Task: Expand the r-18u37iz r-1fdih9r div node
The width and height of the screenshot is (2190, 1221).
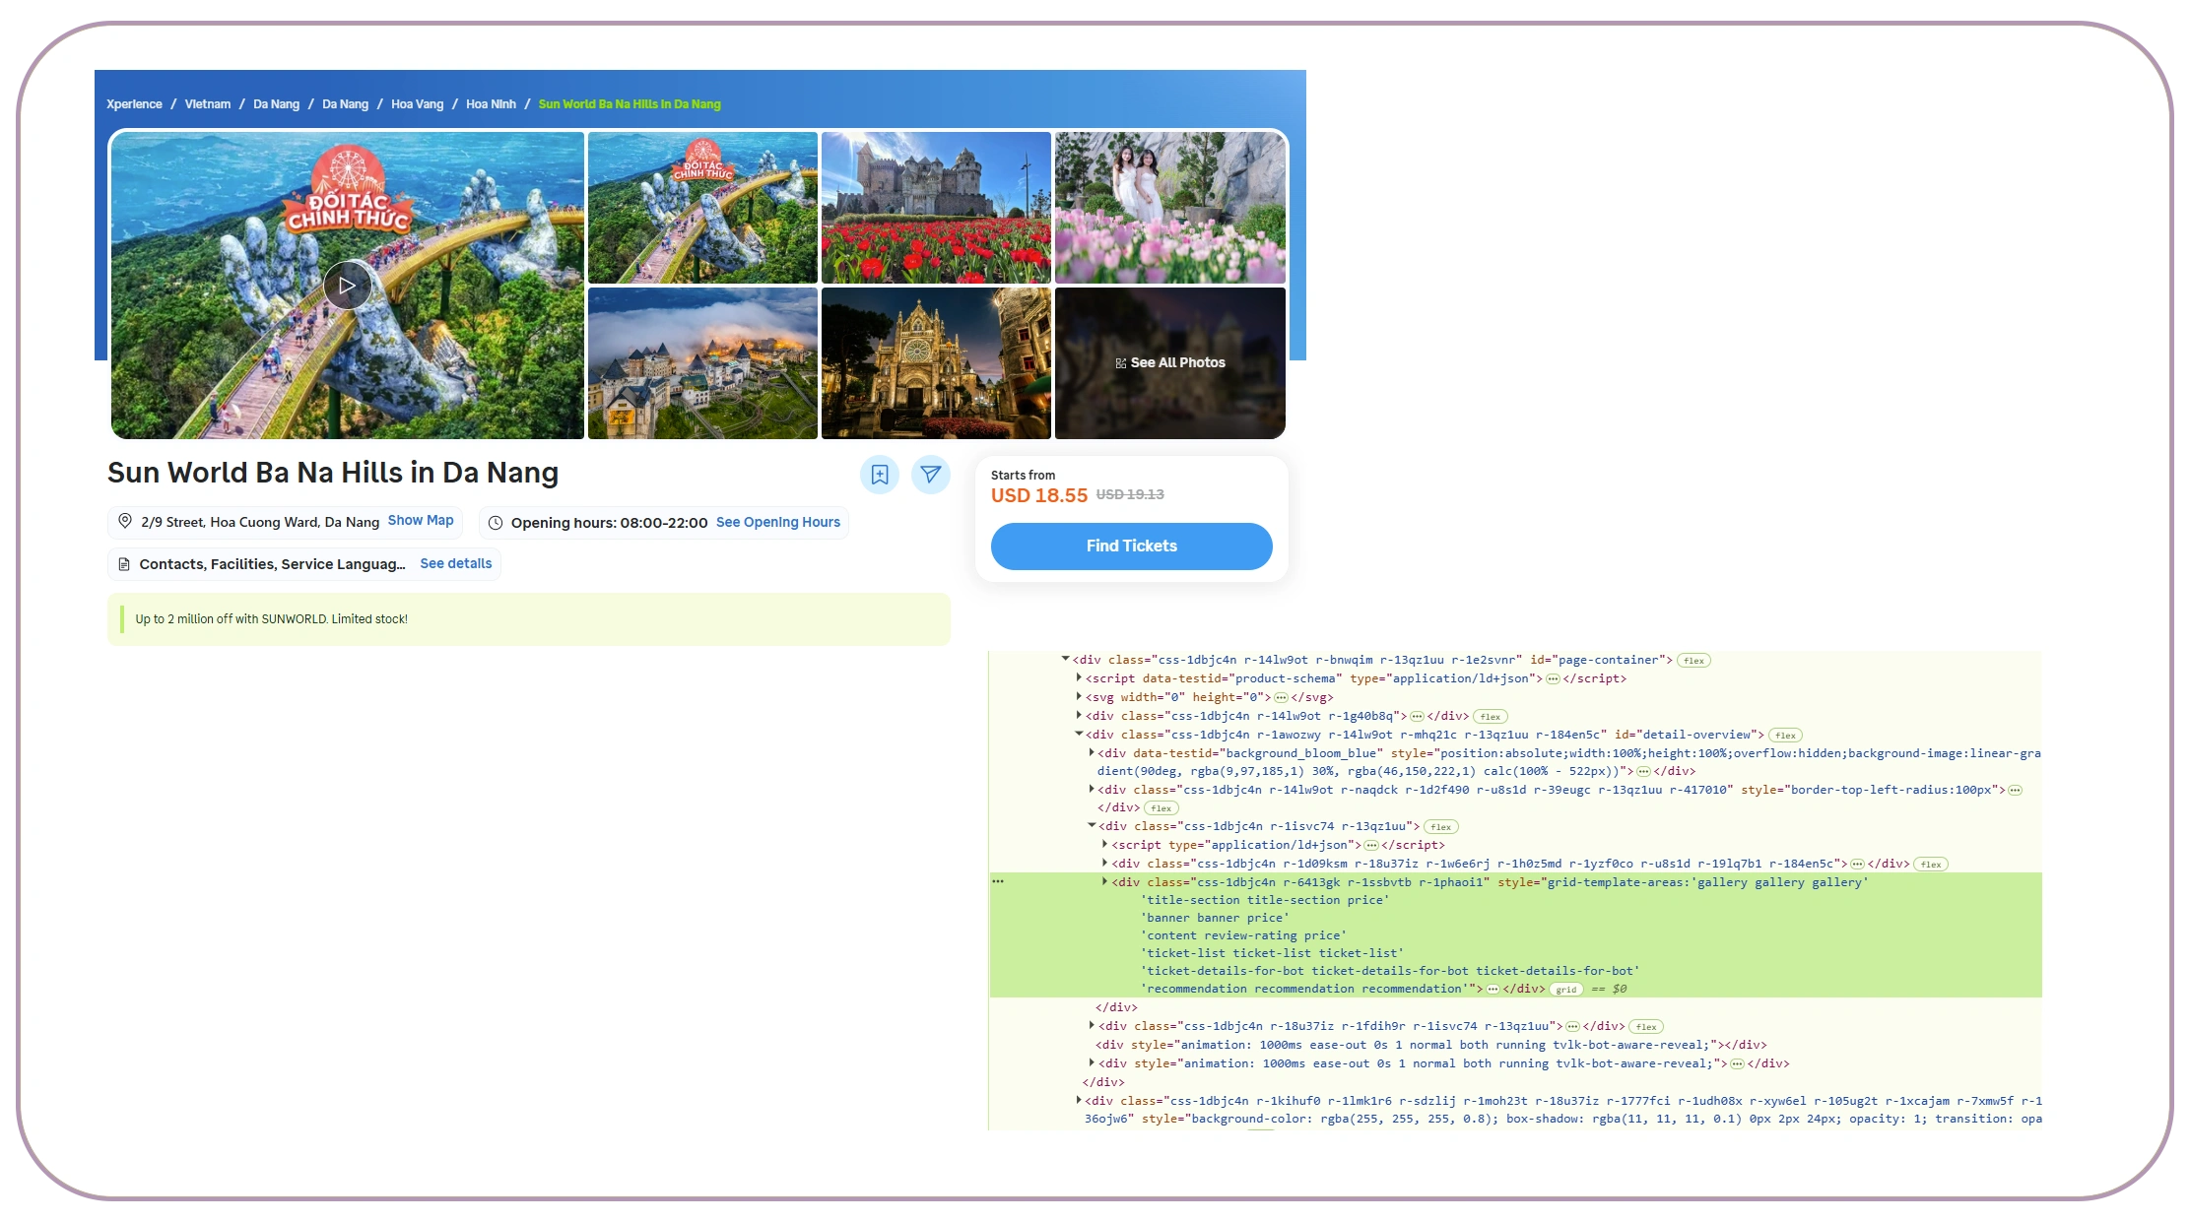Action: pyautogui.click(x=1092, y=1025)
